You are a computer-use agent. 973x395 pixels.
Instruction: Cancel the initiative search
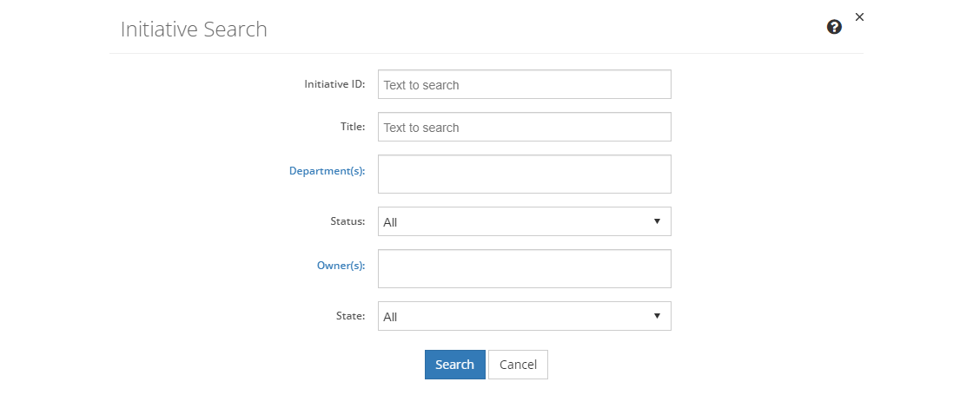[x=518, y=365]
